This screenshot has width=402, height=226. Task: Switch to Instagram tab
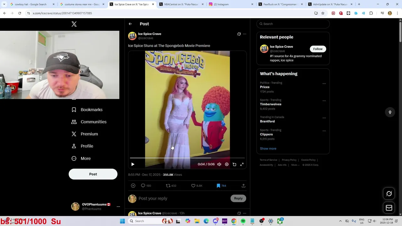tap(231, 4)
